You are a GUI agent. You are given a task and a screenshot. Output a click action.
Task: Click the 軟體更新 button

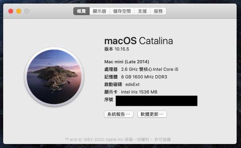pyautogui.click(x=152, y=114)
